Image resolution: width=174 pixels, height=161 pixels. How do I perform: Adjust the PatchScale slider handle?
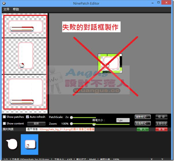pyautogui.click(x=71, y=117)
